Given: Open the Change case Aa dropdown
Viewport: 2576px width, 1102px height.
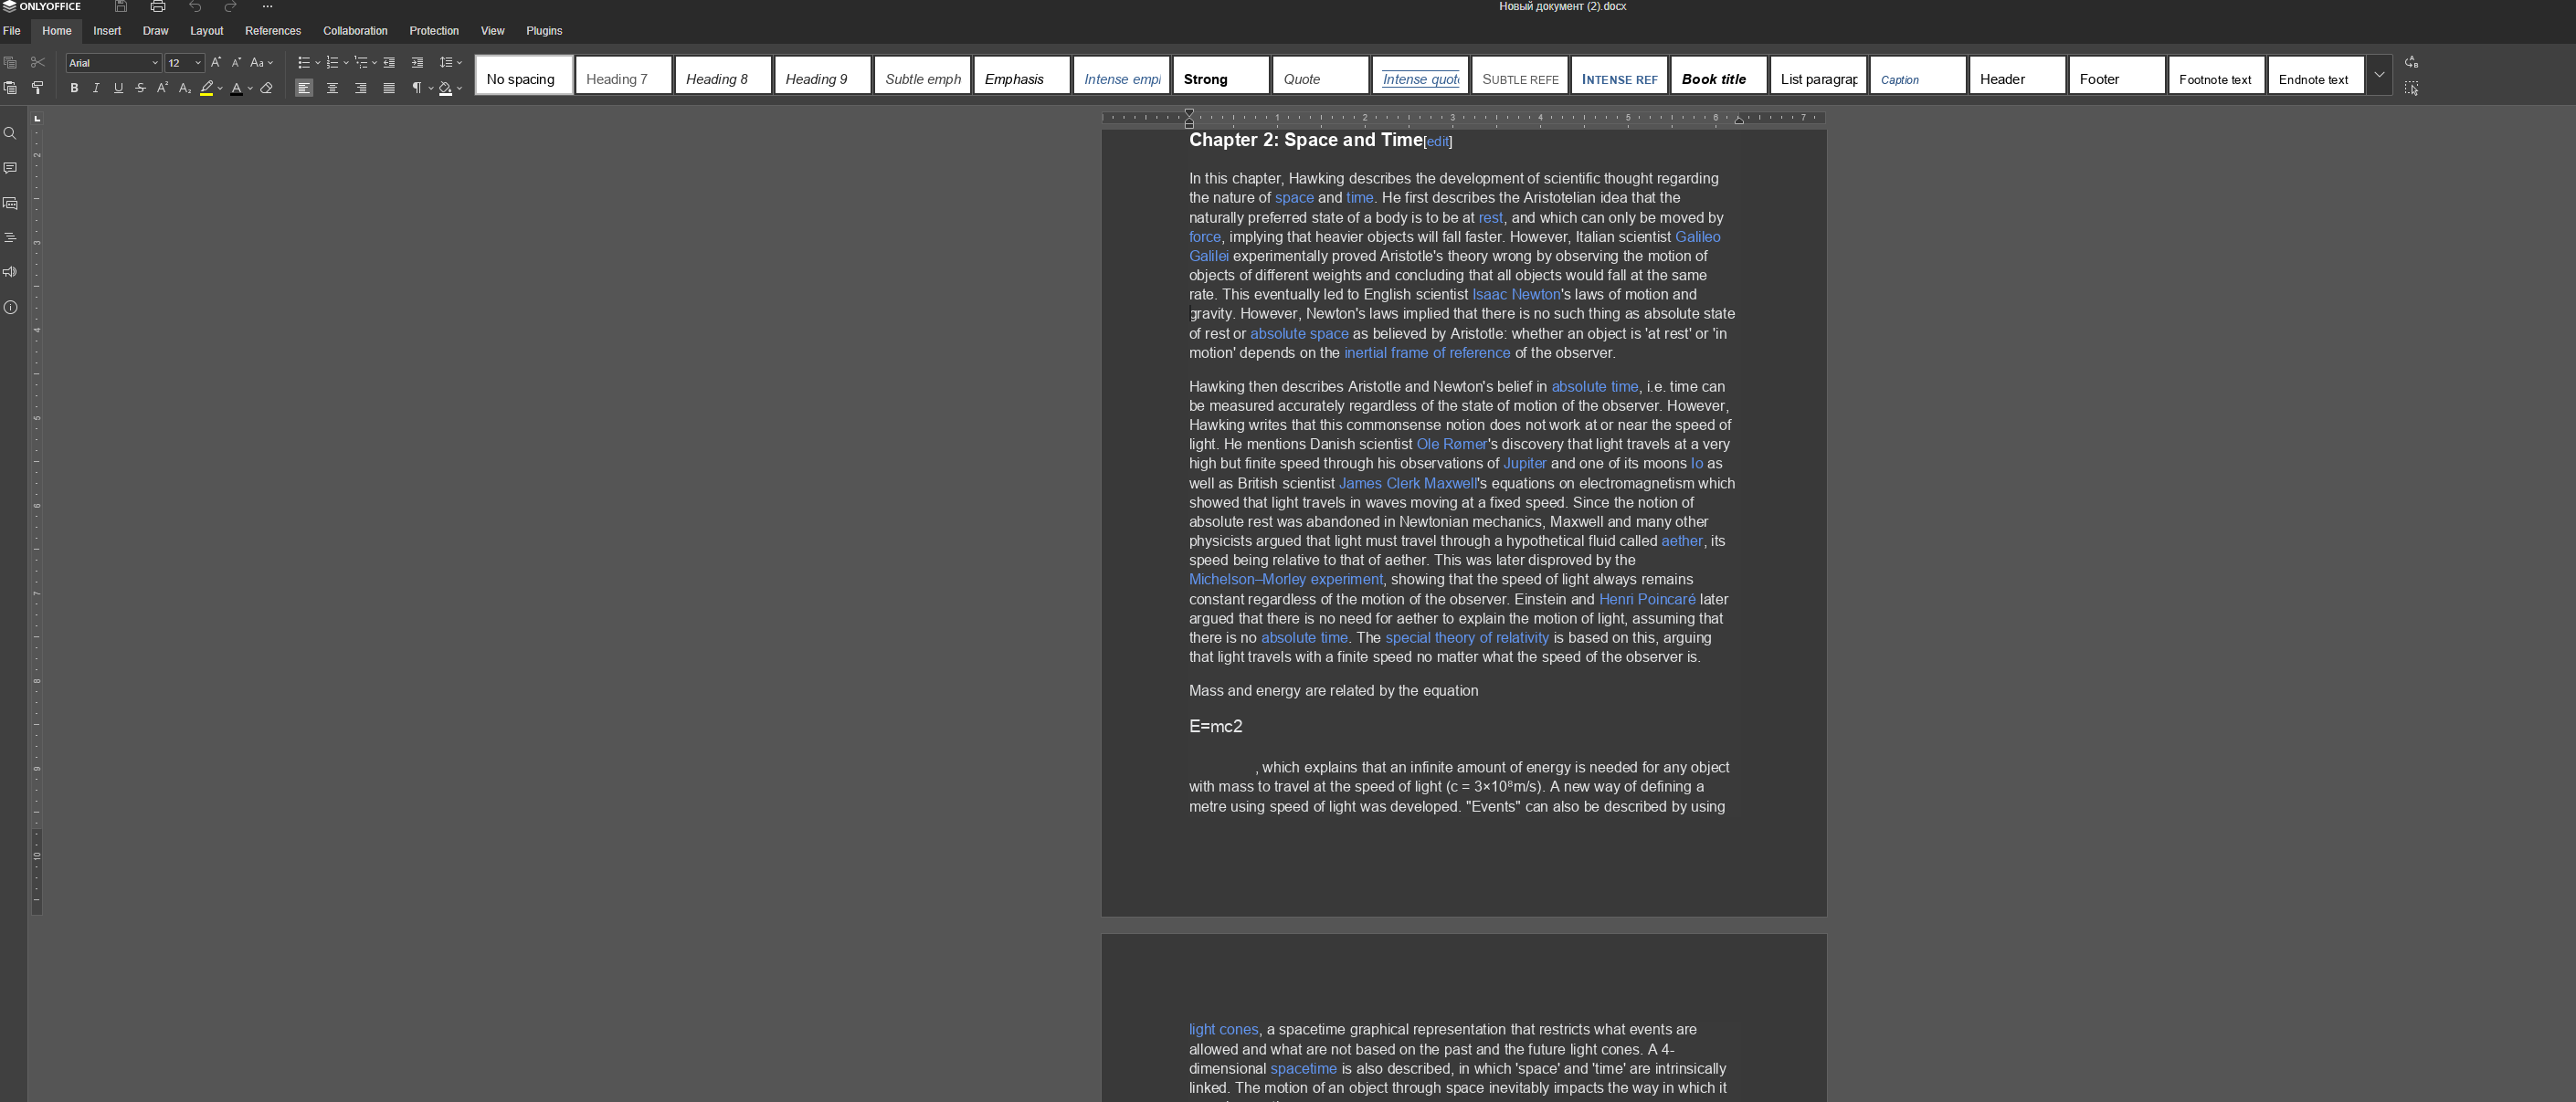Looking at the screenshot, I should [x=261, y=62].
